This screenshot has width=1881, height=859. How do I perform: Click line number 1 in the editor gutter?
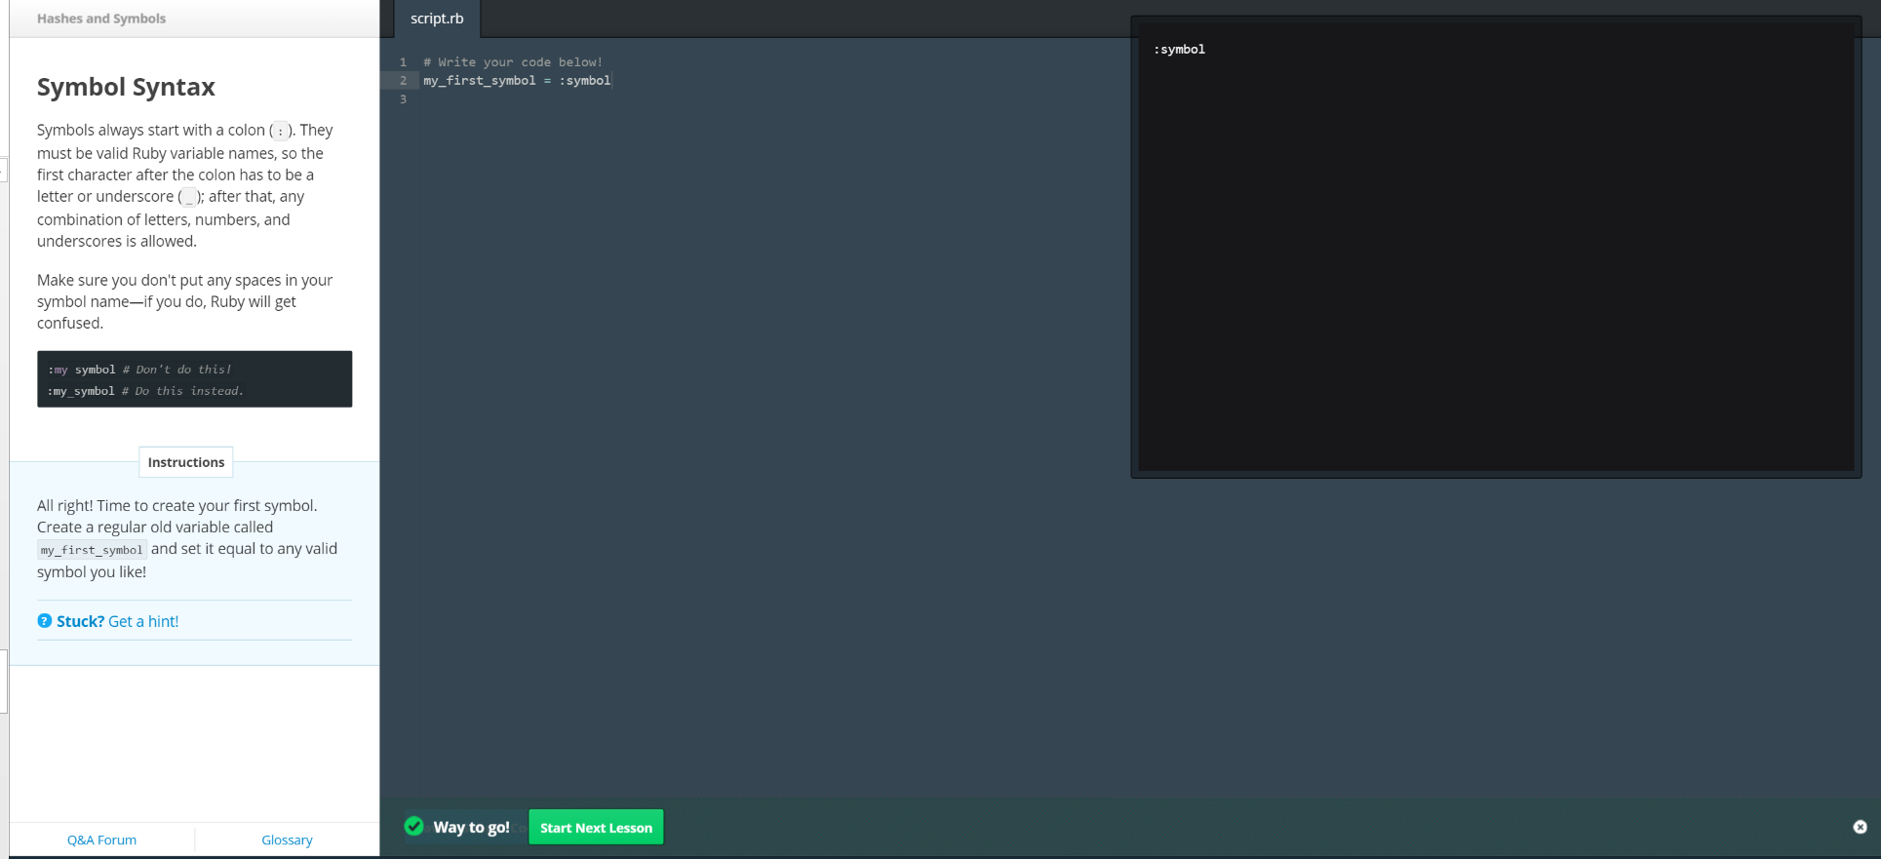pyautogui.click(x=403, y=62)
